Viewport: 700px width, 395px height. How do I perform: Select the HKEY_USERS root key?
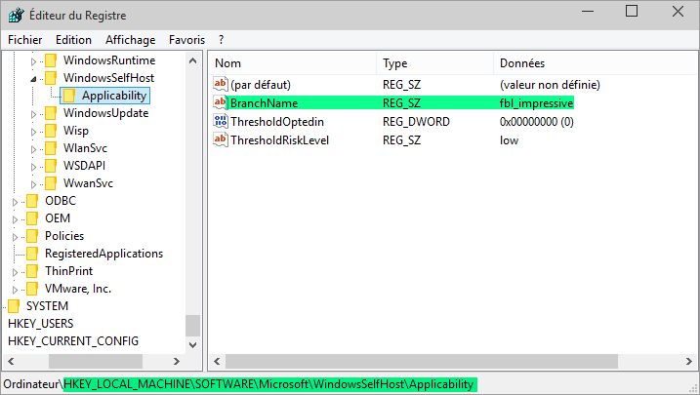(40, 324)
